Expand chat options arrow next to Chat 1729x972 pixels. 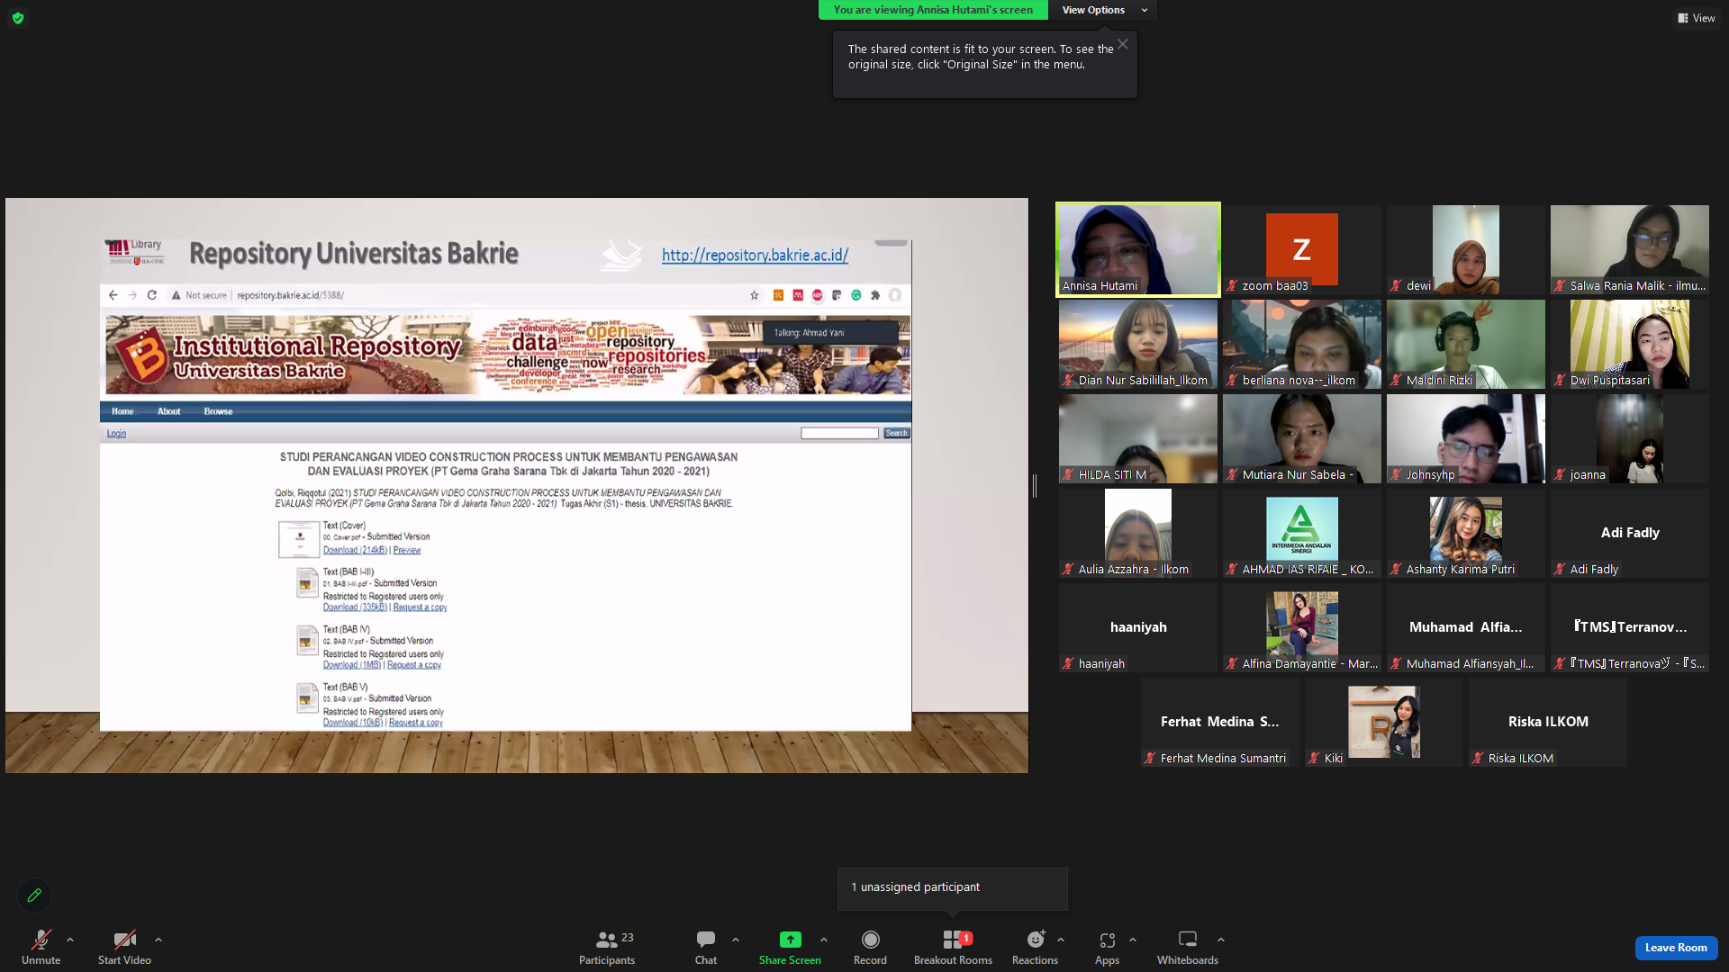pyautogui.click(x=736, y=940)
